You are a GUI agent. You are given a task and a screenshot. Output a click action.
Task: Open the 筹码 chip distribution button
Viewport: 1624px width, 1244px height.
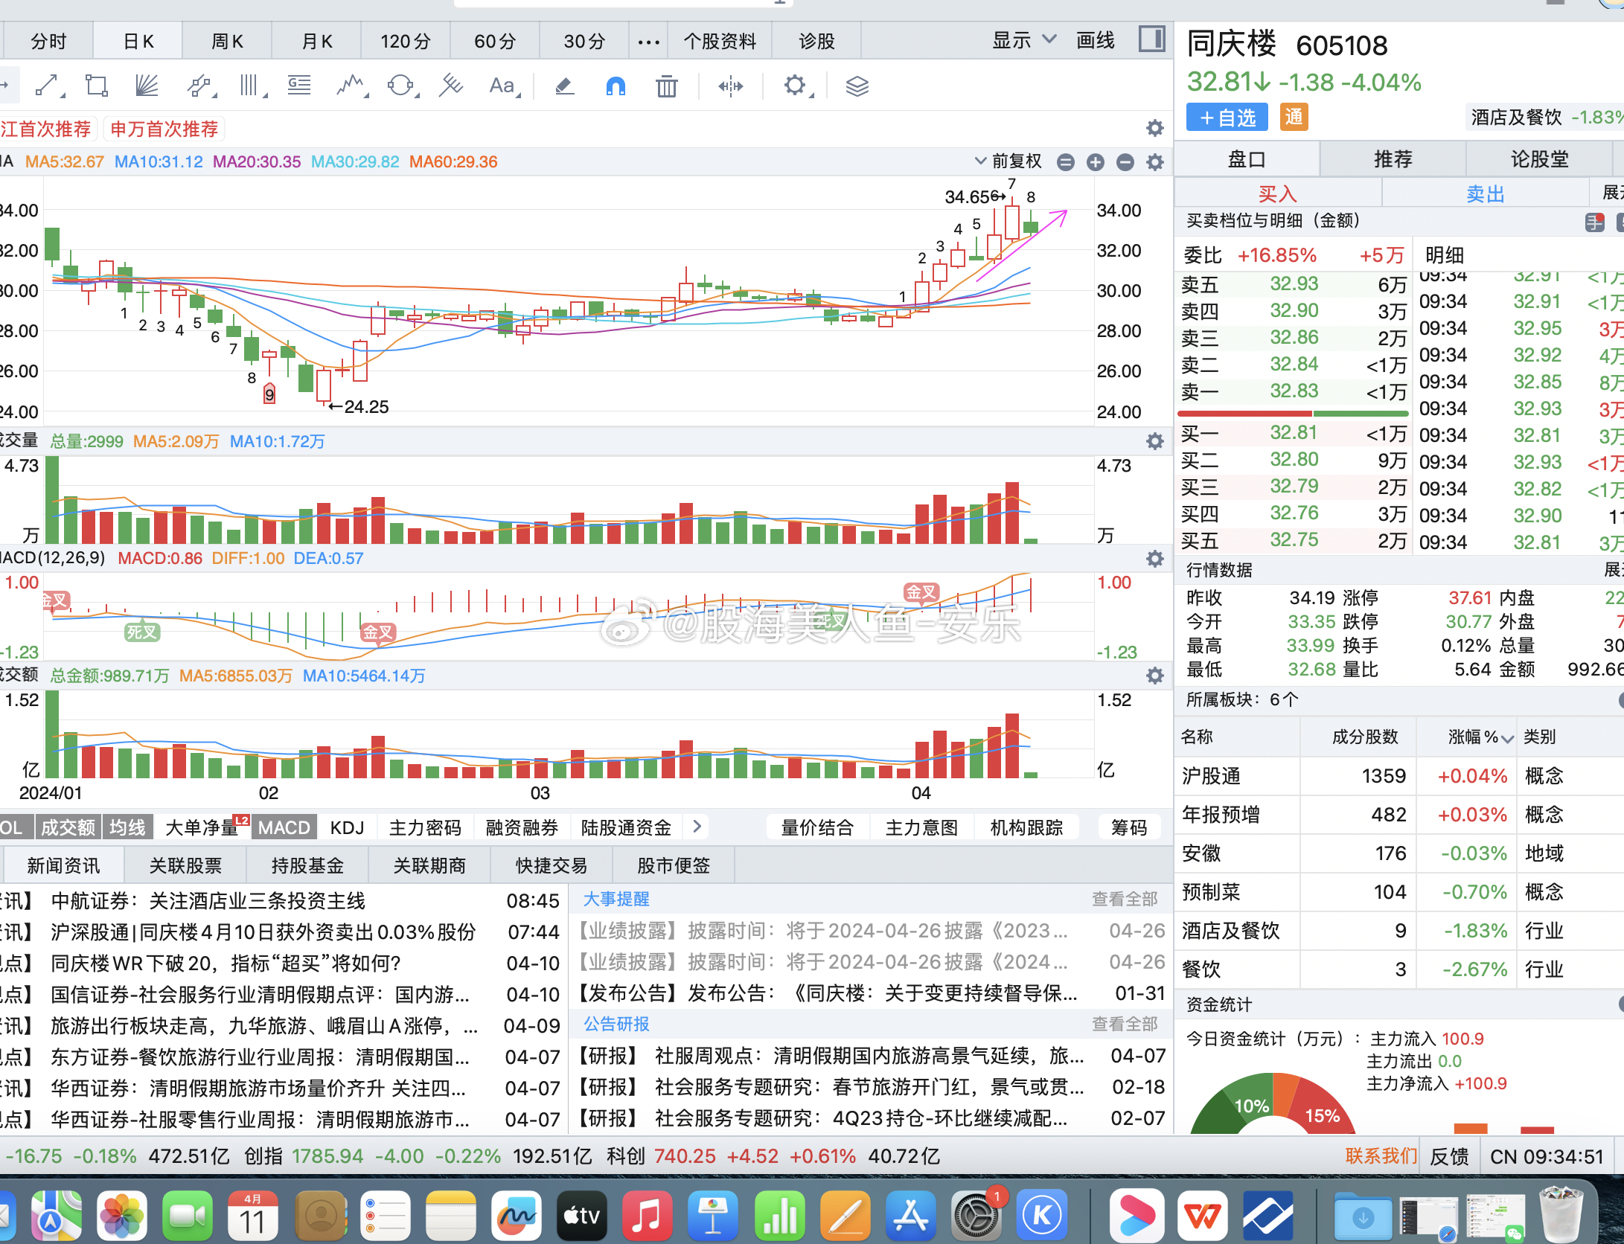pyautogui.click(x=1129, y=827)
